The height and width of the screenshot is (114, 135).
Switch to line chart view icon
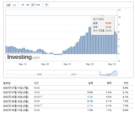tap(14, 5)
